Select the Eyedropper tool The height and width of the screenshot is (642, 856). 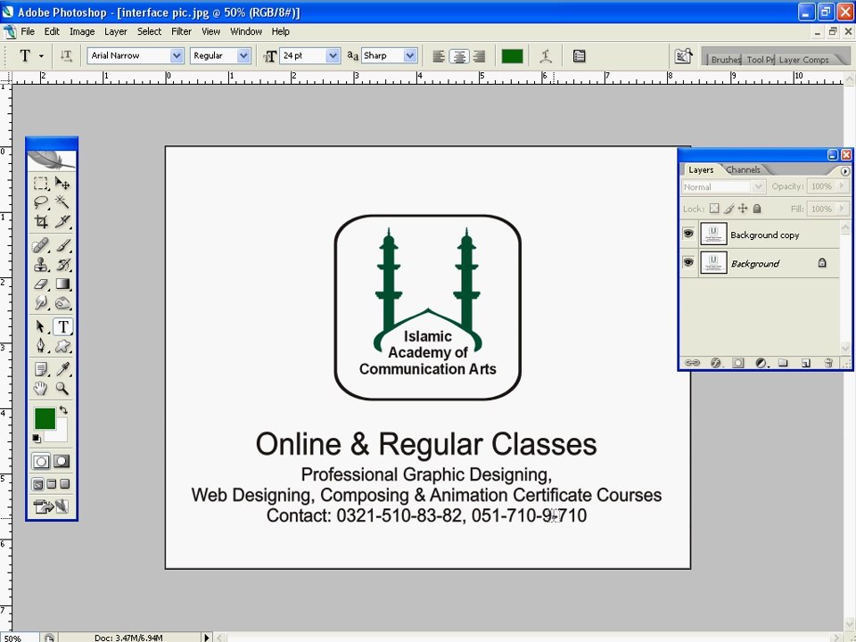[x=62, y=369]
